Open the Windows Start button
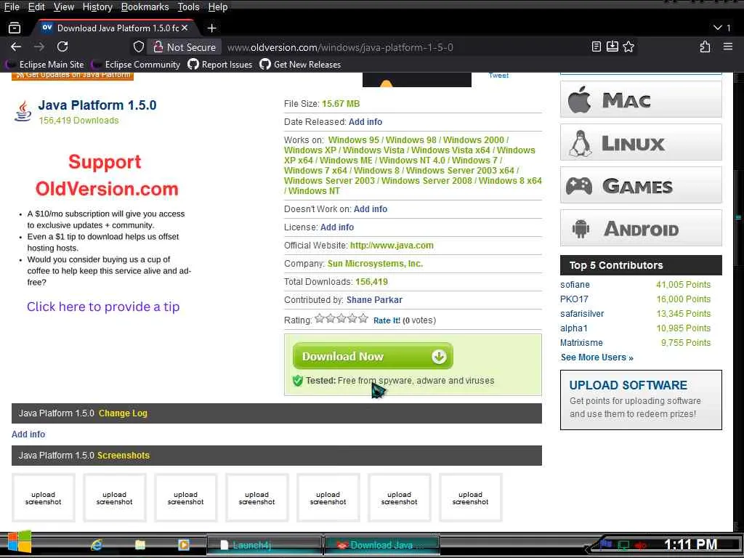Screen dimensions: 744x558 19,543
